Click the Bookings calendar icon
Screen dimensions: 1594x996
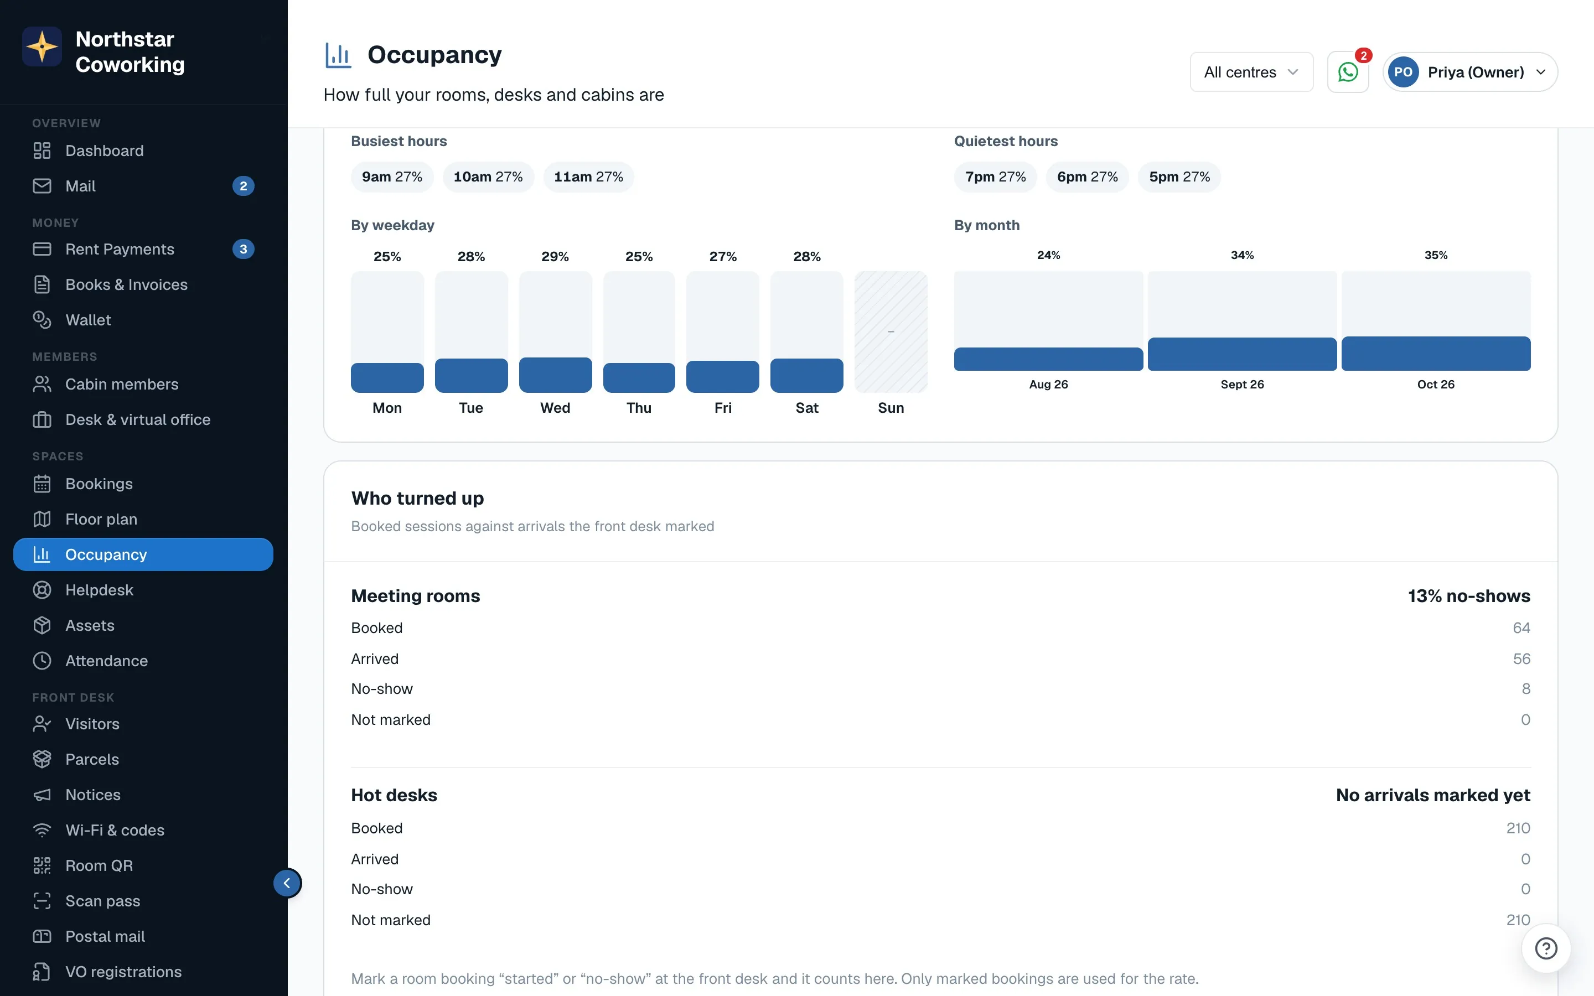coord(42,484)
